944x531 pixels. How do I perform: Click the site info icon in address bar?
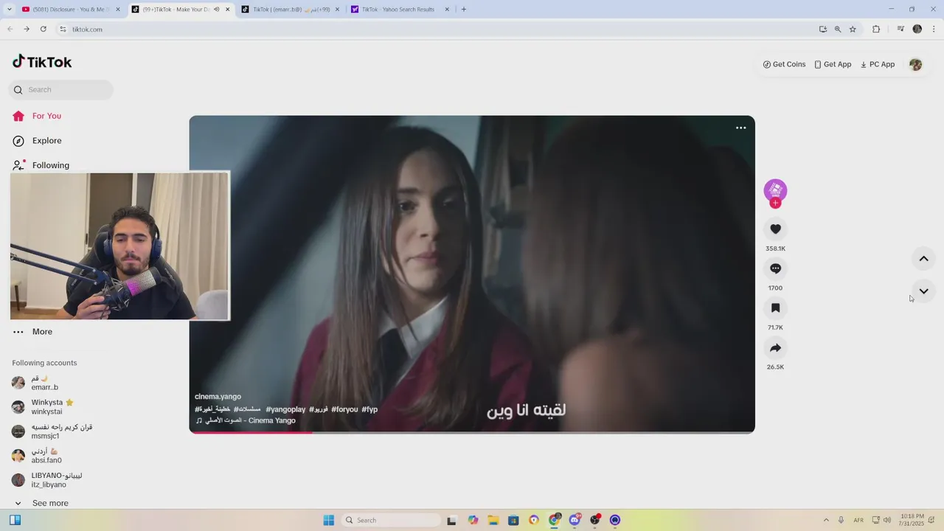(63, 29)
